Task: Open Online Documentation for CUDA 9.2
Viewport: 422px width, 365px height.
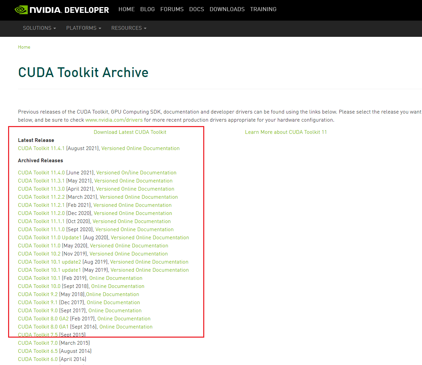Action: pyautogui.click(x=112, y=294)
